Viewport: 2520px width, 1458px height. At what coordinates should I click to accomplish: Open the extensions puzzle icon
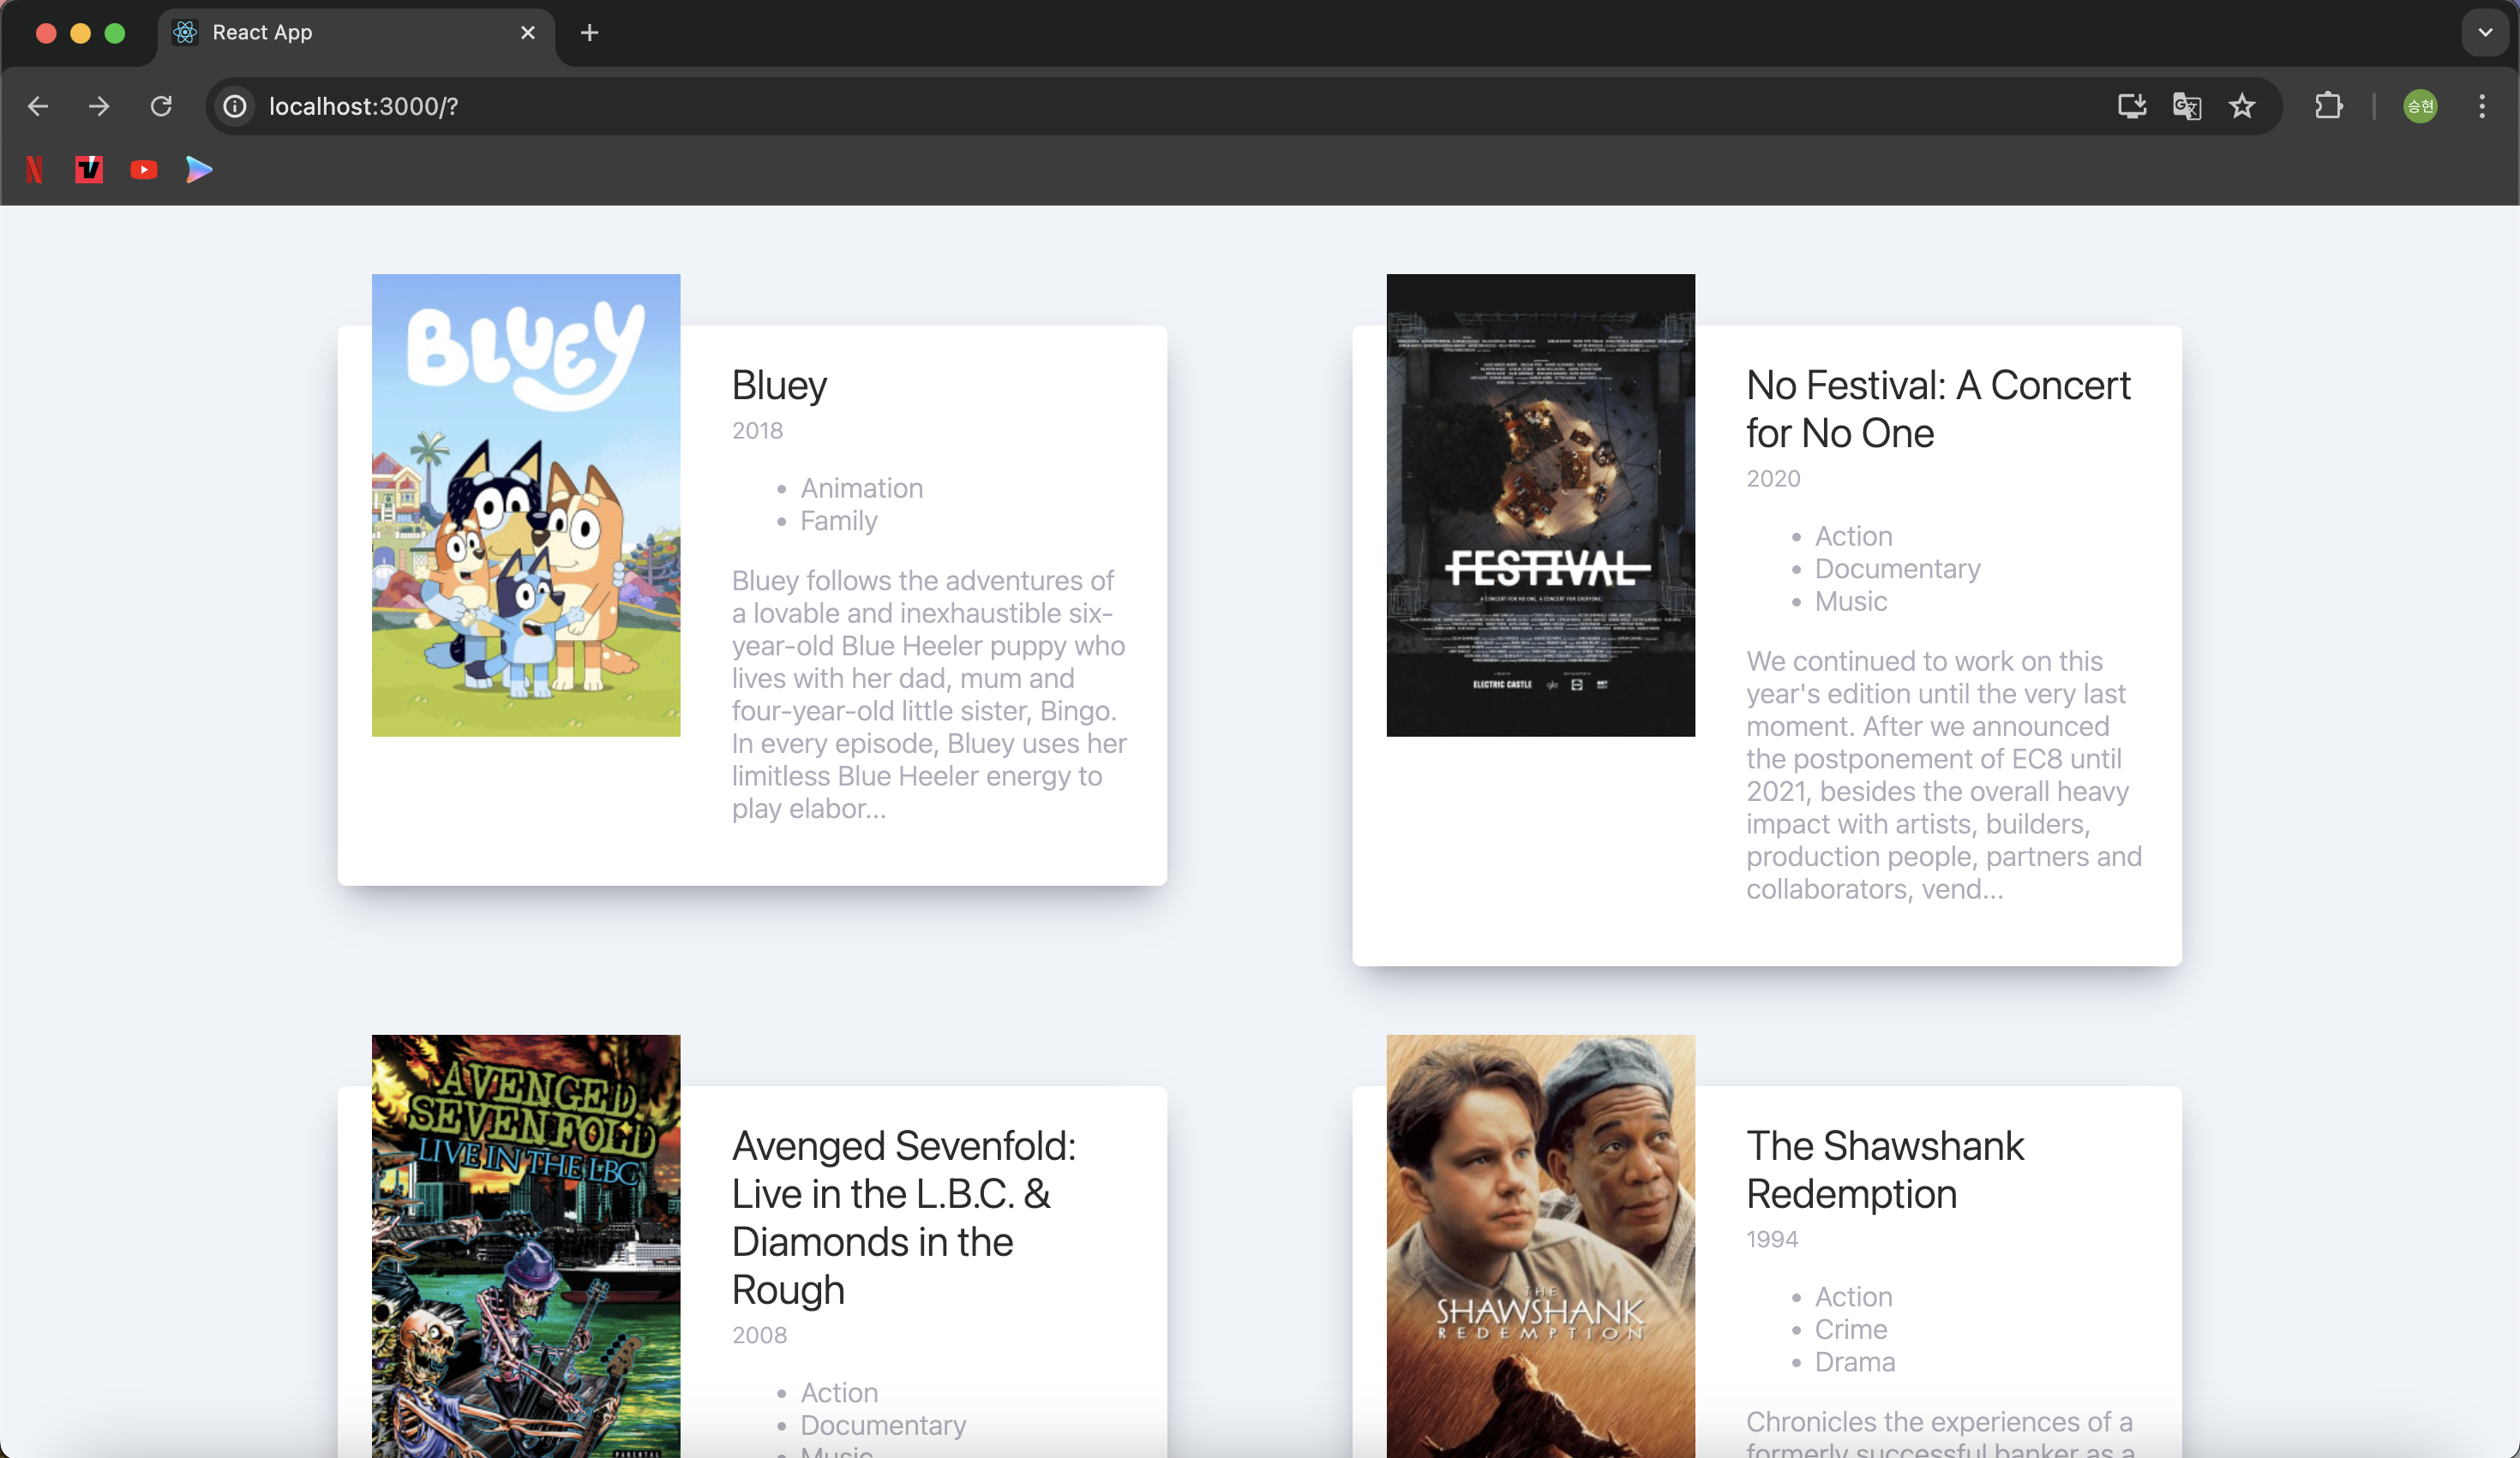coord(2329,106)
